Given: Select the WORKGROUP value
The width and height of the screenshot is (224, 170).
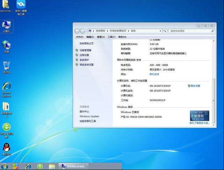Looking at the screenshot, I should (x=157, y=100).
